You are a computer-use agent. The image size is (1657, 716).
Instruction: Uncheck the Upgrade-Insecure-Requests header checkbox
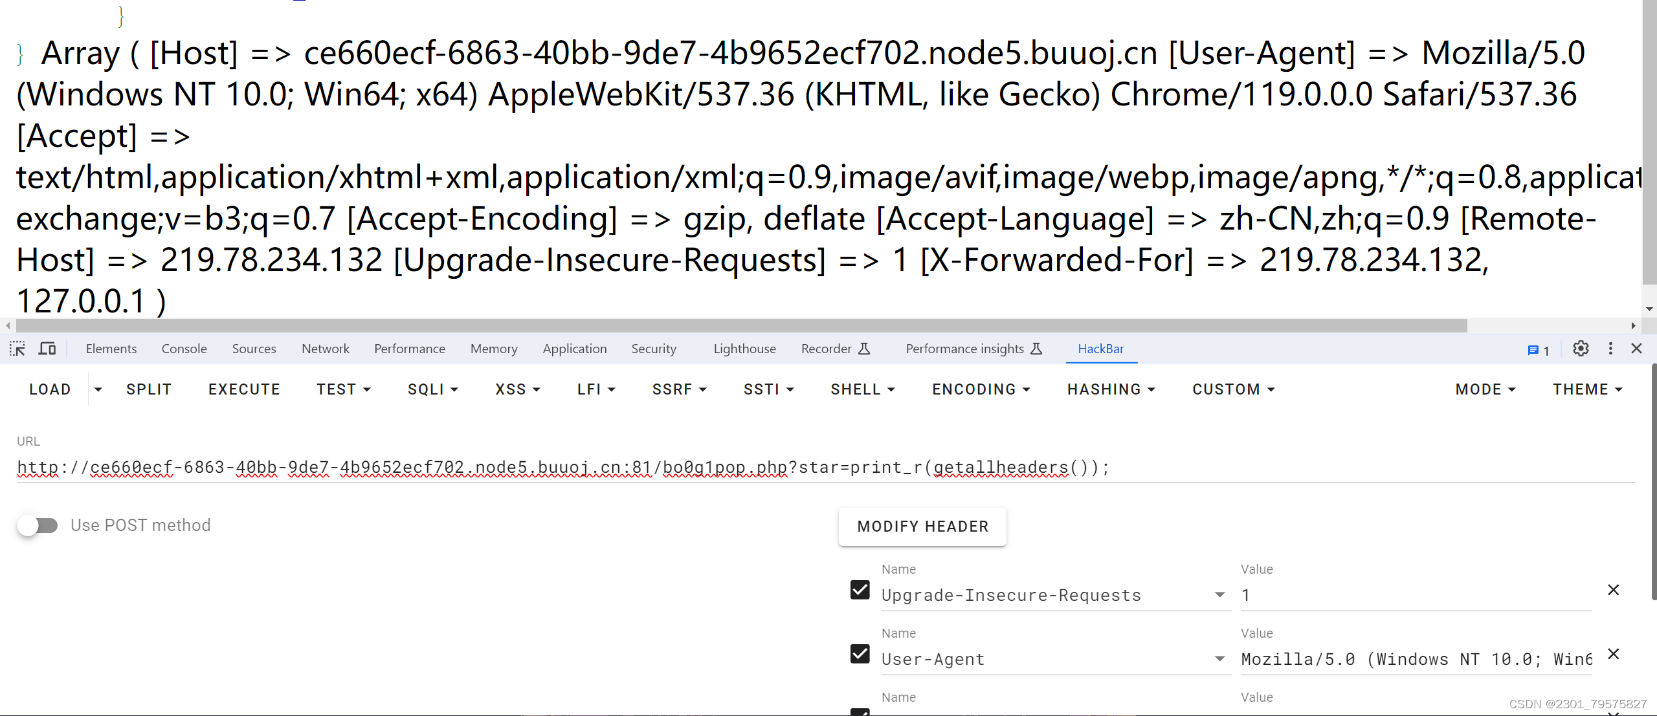tap(860, 590)
